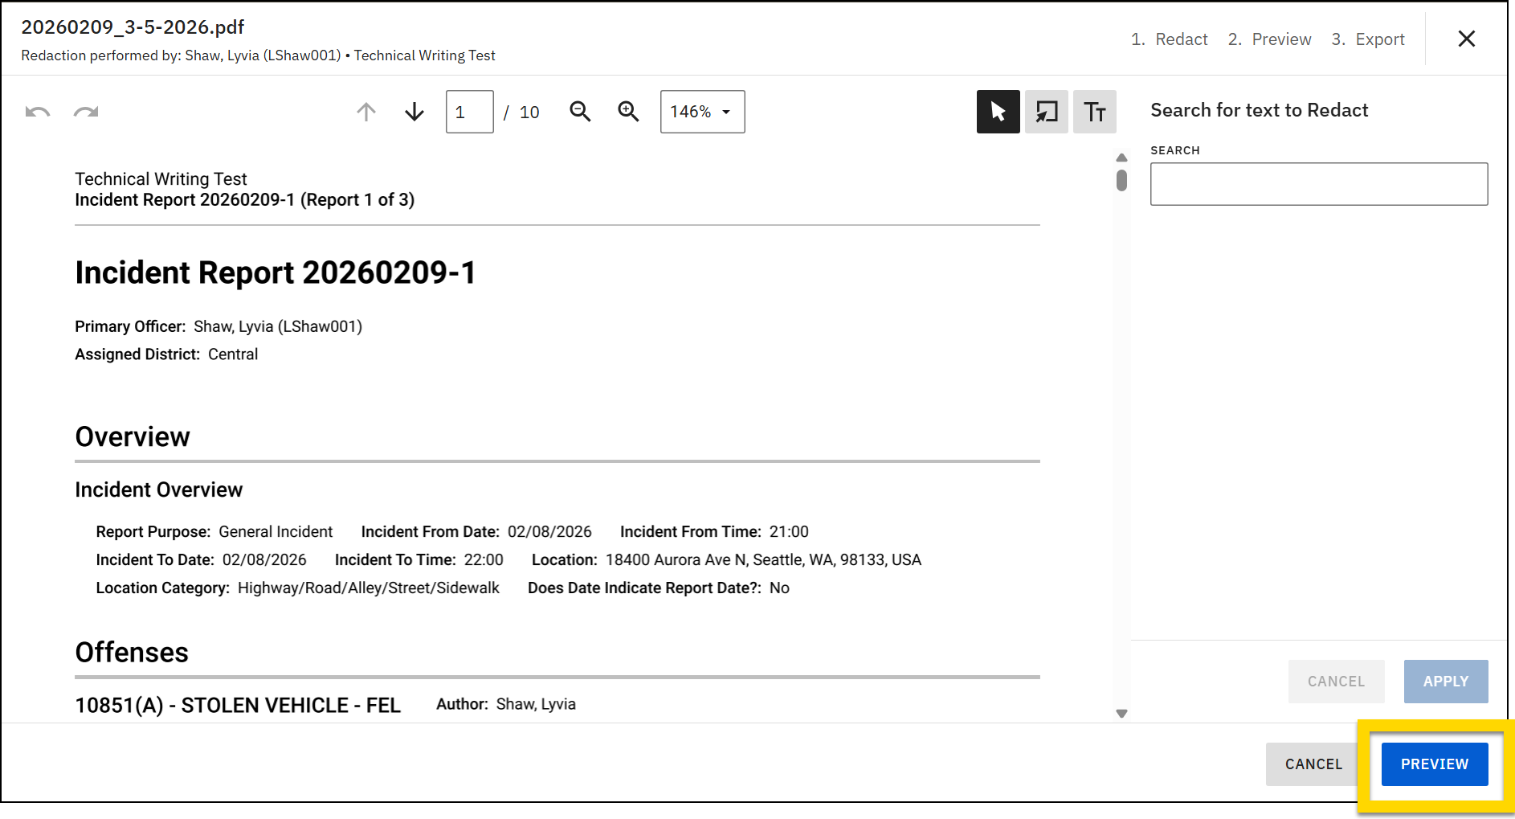Go to next page with down arrow
1515x819 pixels.
[x=414, y=112]
